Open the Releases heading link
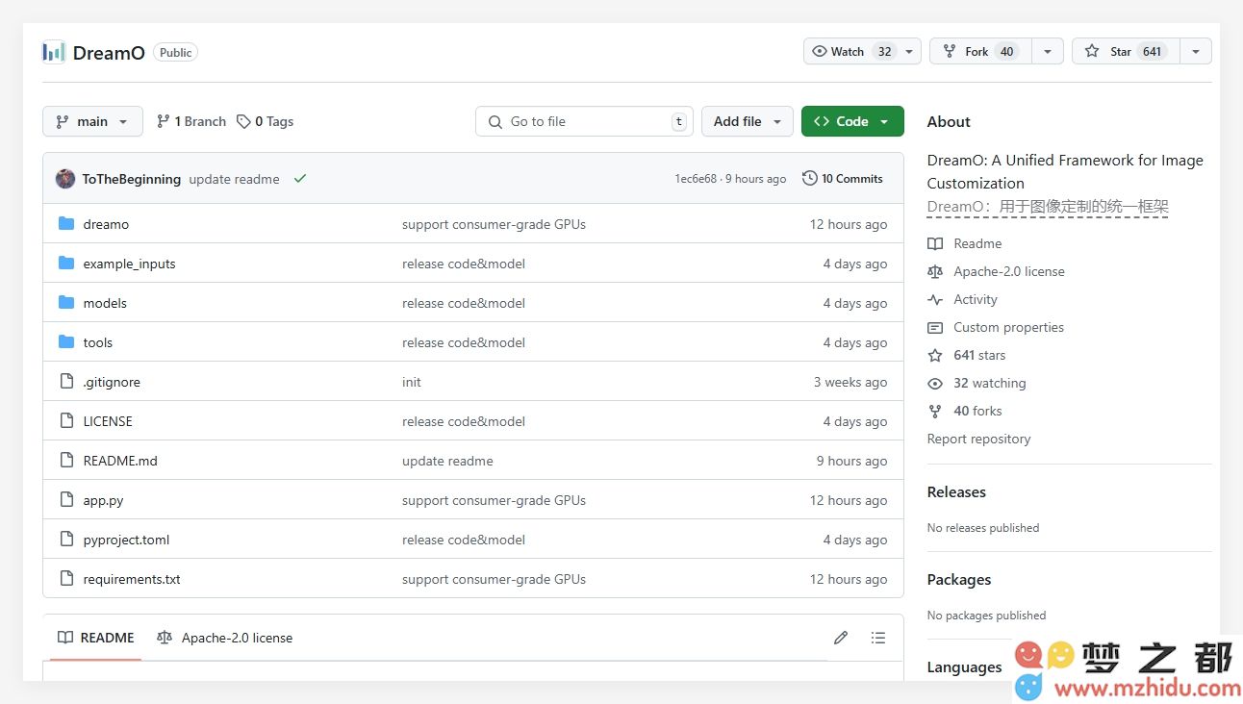Image resolution: width=1243 pixels, height=704 pixels. tap(956, 491)
